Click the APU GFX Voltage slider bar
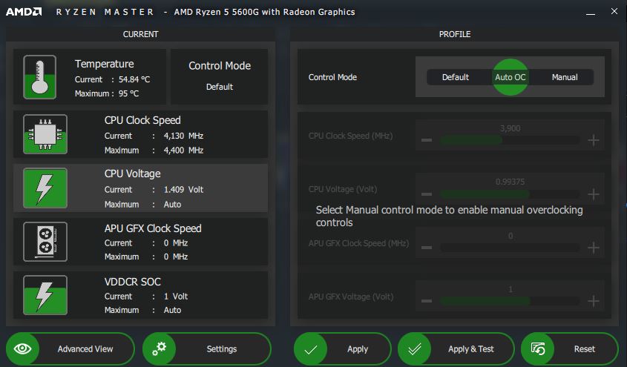 click(x=509, y=301)
